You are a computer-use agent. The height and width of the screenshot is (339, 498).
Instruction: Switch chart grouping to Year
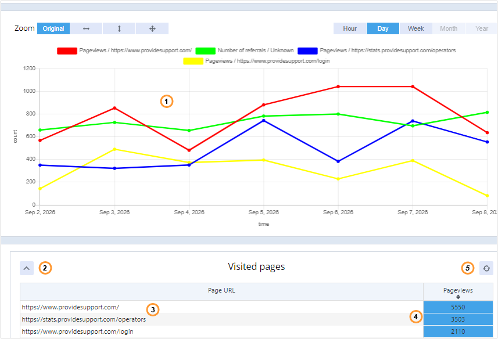pyautogui.click(x=482, y=28)
